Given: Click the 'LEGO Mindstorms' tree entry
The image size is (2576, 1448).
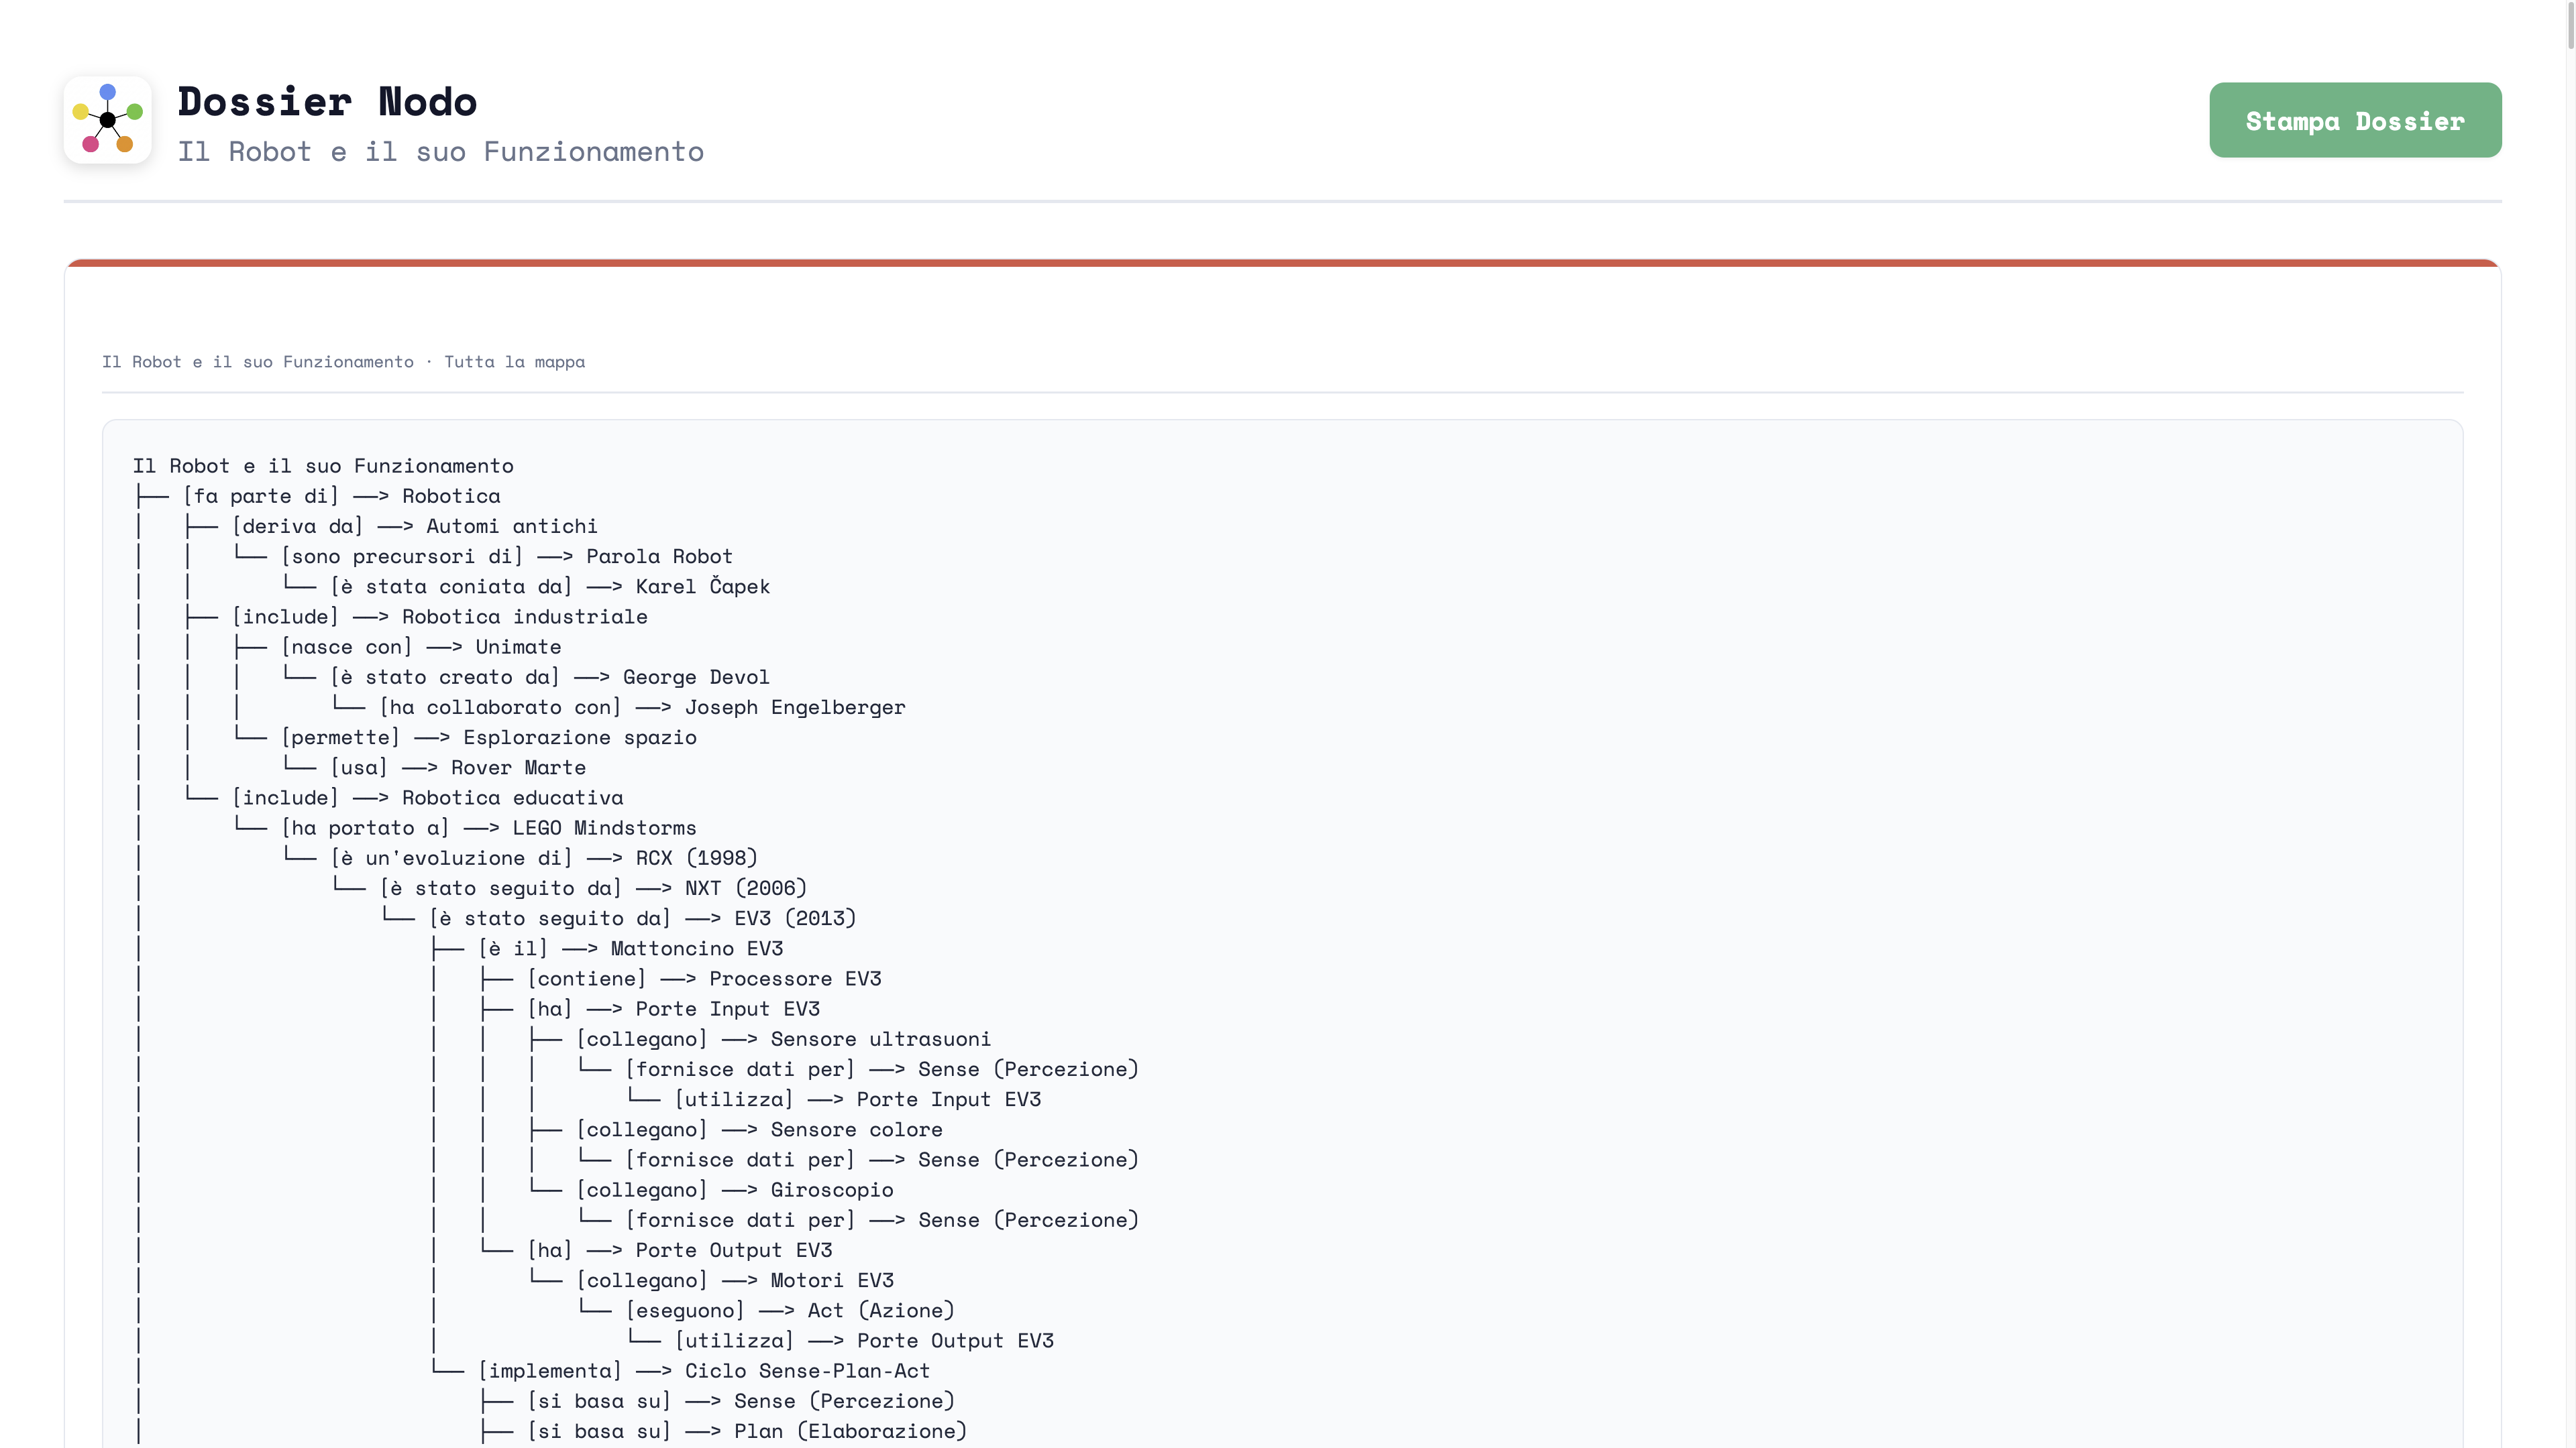Looking at the screenshot, I should click(604, 827).
